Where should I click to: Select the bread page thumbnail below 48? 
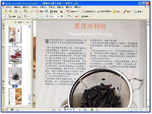point(15,96)
